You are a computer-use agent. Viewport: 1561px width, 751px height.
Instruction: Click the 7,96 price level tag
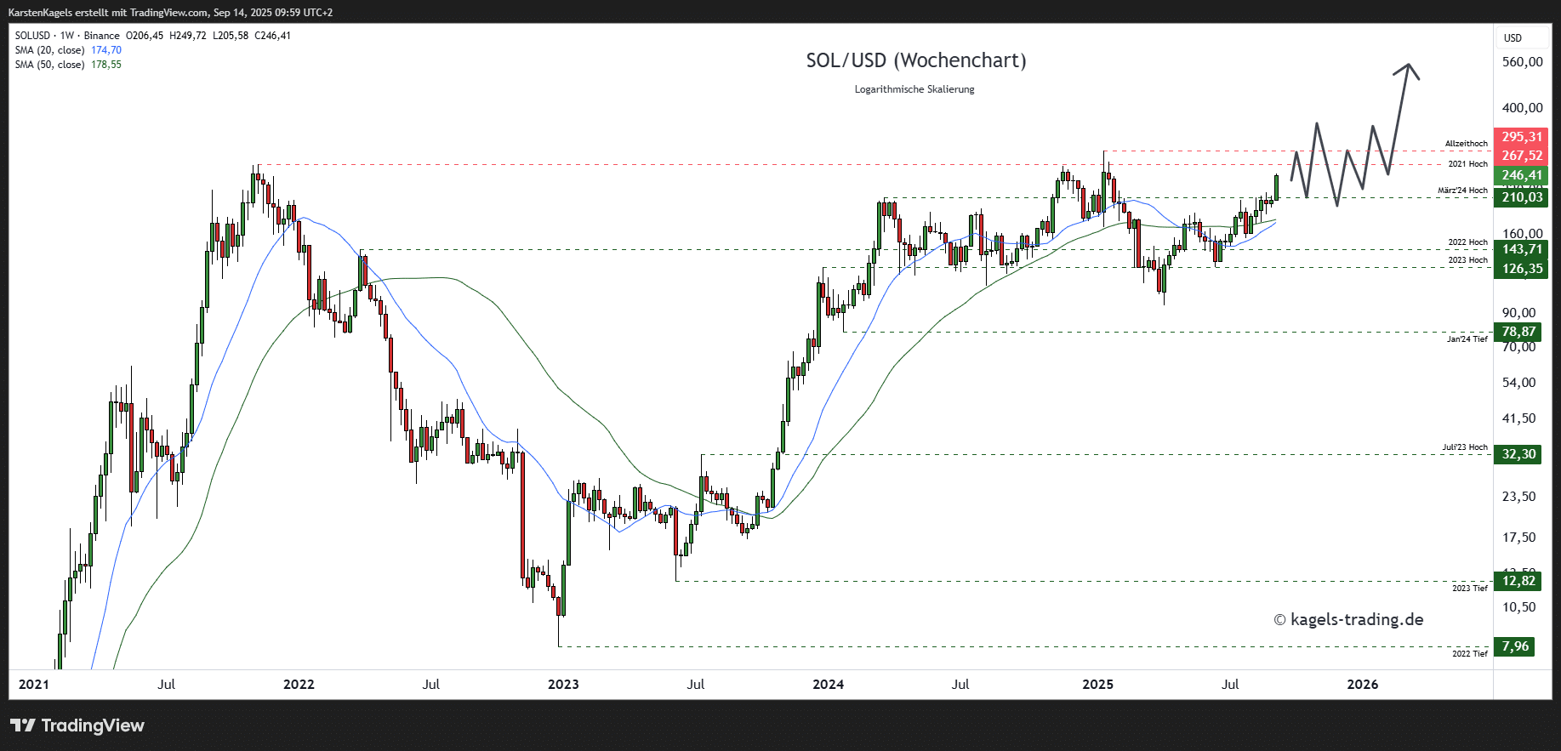(1515, 646)
